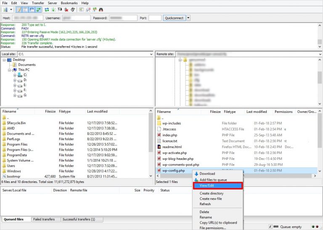323x230 pixels.
Task: Expand the D: drive tree node
Action: tap(15, 80)
